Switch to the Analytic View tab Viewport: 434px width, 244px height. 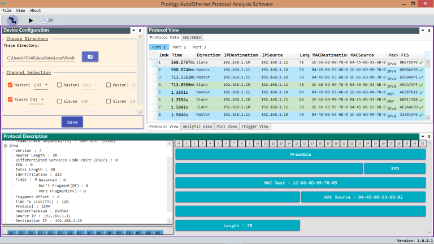(197, 127)
